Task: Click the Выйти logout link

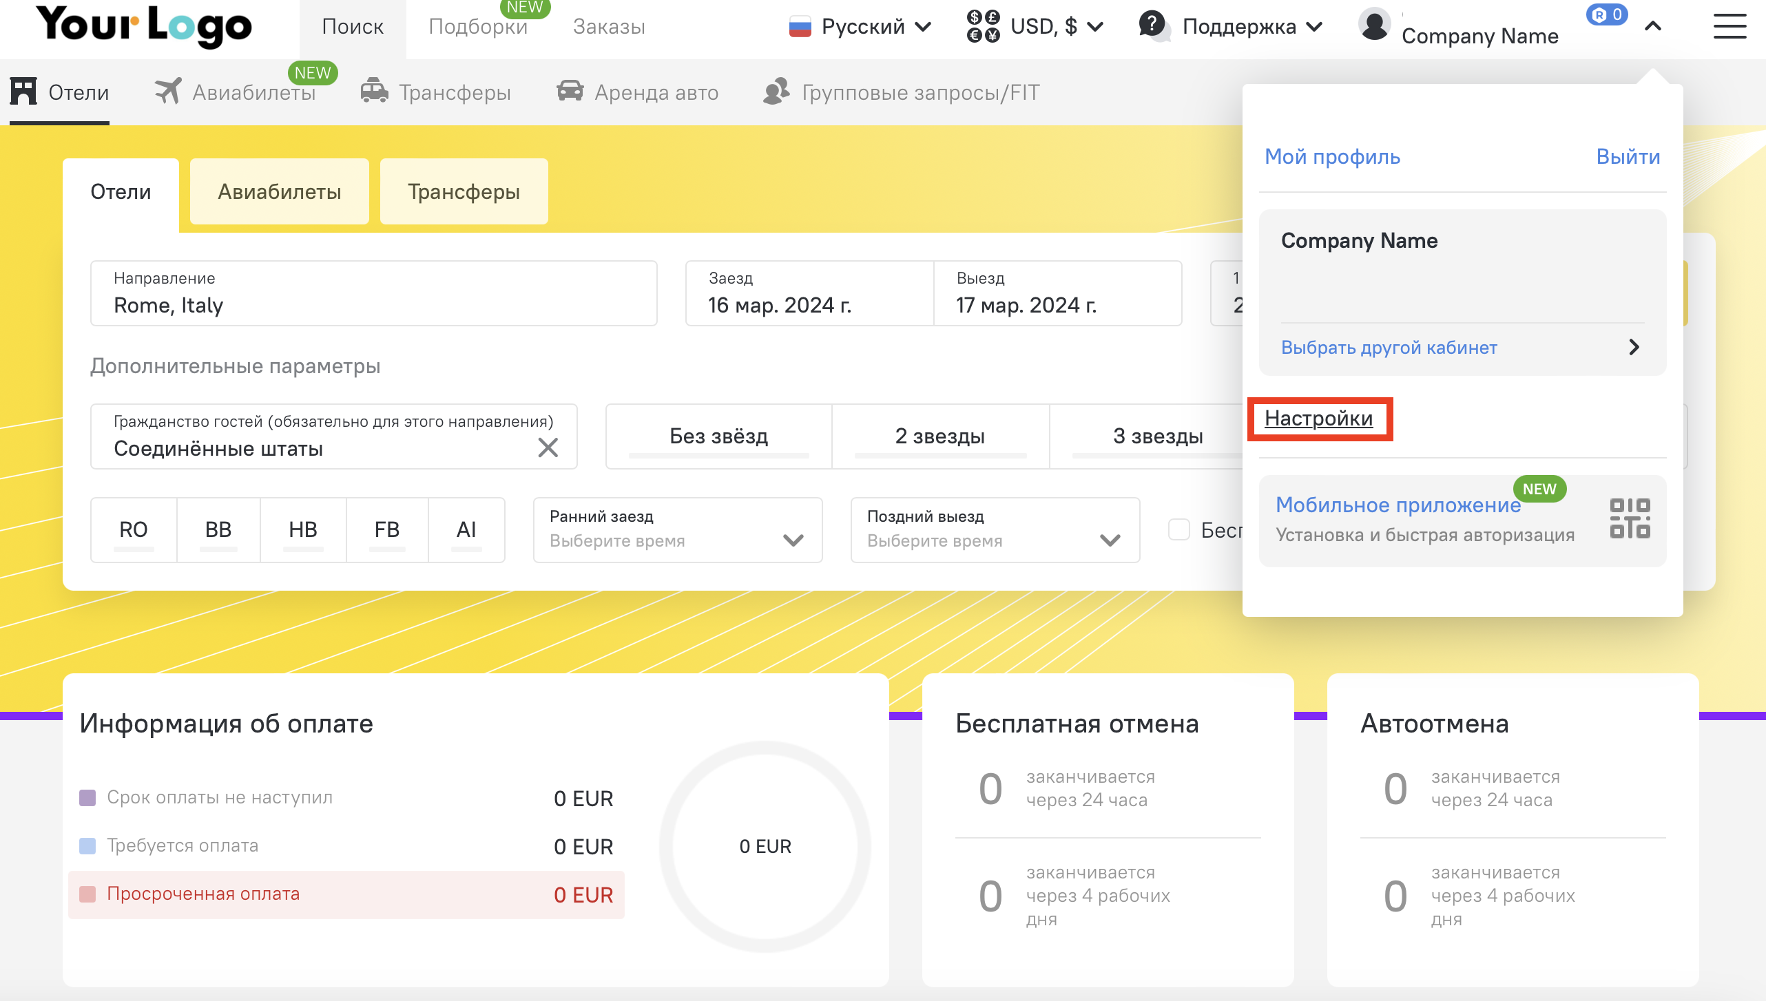Action: click(1628, 157)
